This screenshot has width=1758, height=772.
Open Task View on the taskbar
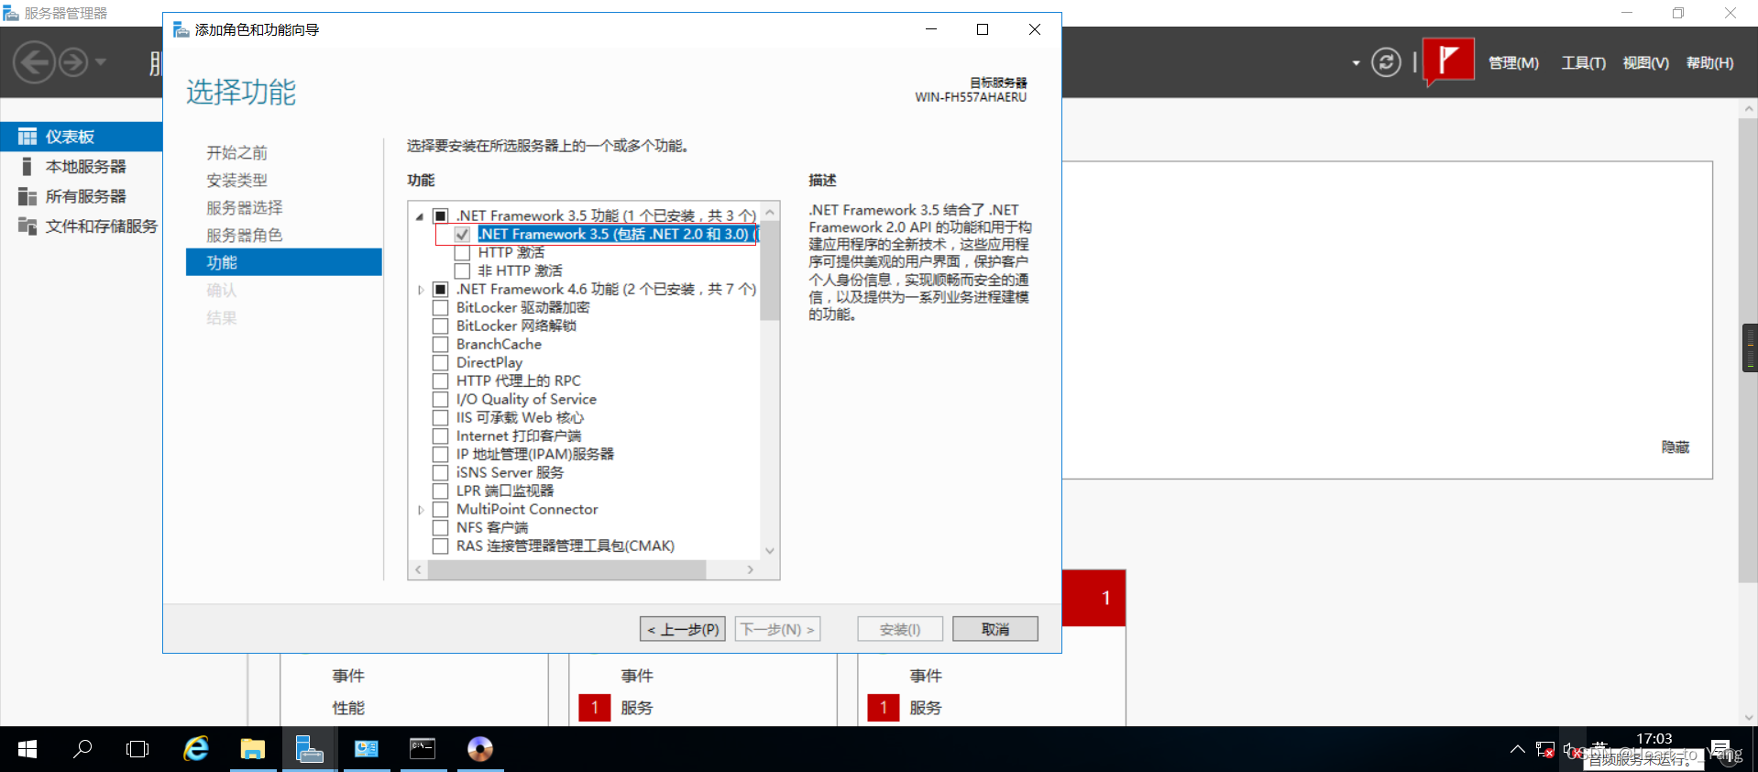[137, 749]
